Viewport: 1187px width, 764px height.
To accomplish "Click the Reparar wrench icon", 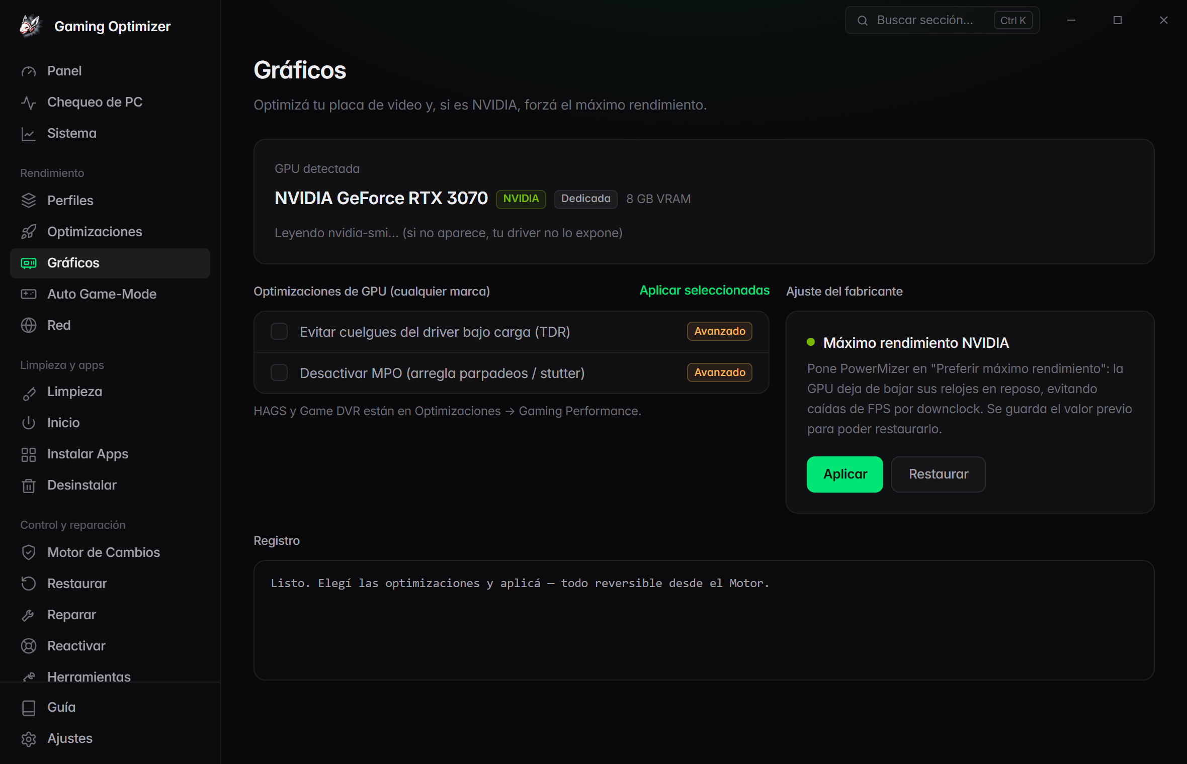I will (x=29, y=615).
